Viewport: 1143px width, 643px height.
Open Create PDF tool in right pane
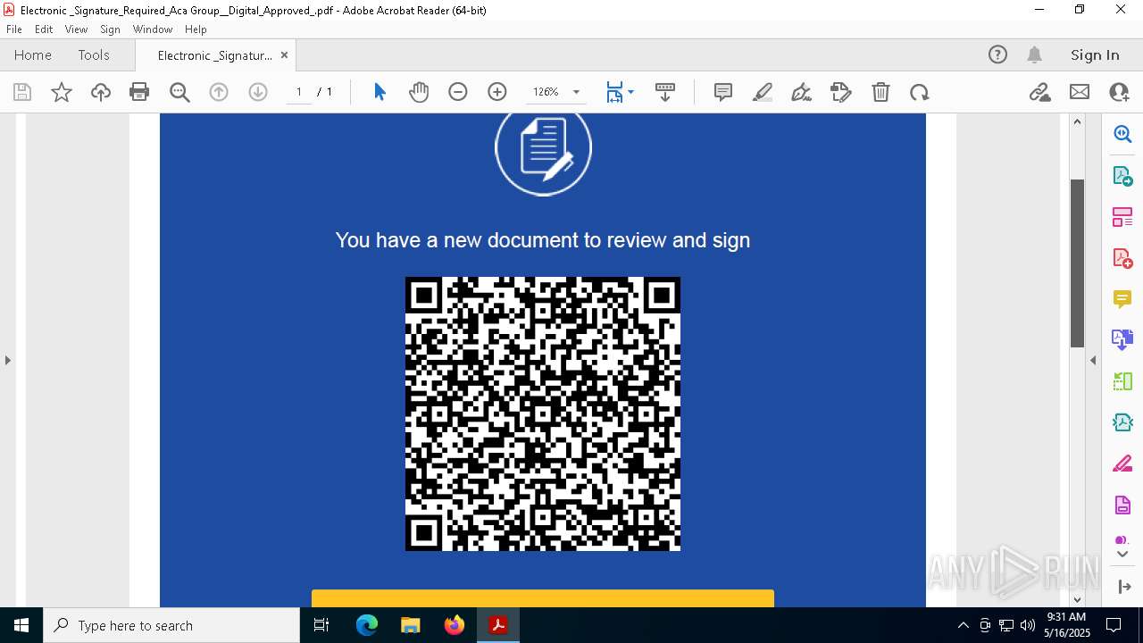tap(1122, 257)
